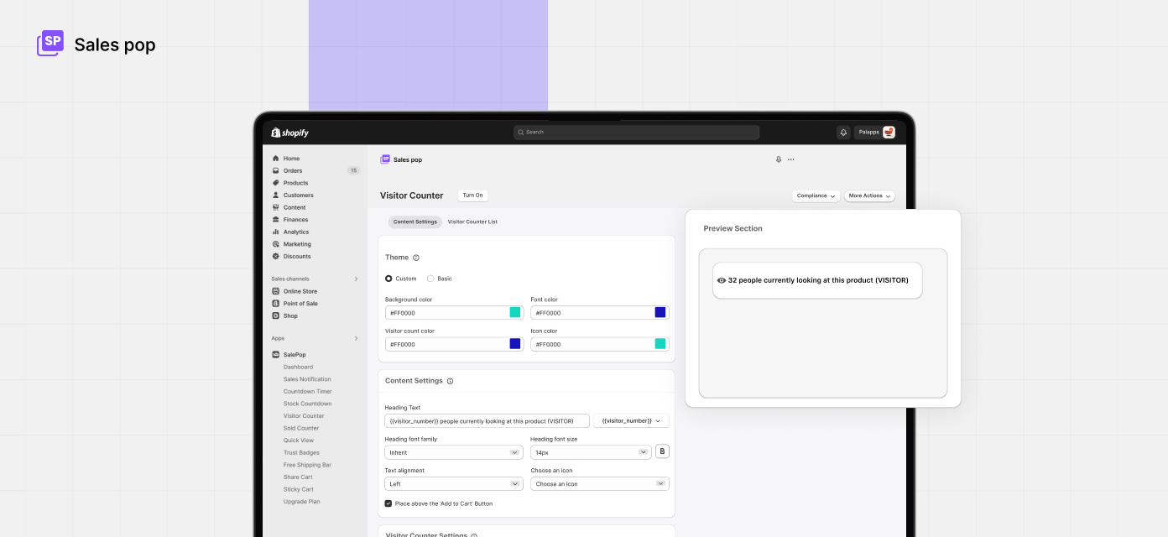Open Stock Countdown in the sidebar
Image resolution: width=1168 pixels, height=537 pixels.
307,404
